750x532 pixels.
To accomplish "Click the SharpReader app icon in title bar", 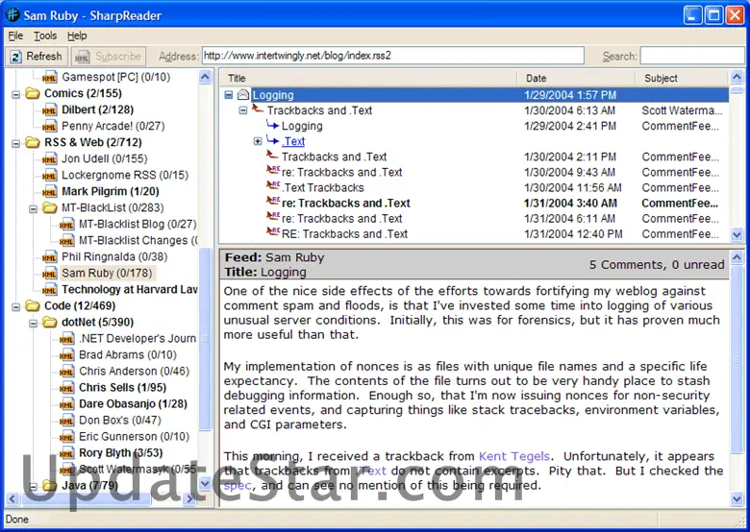I will (x=12, y=14).
